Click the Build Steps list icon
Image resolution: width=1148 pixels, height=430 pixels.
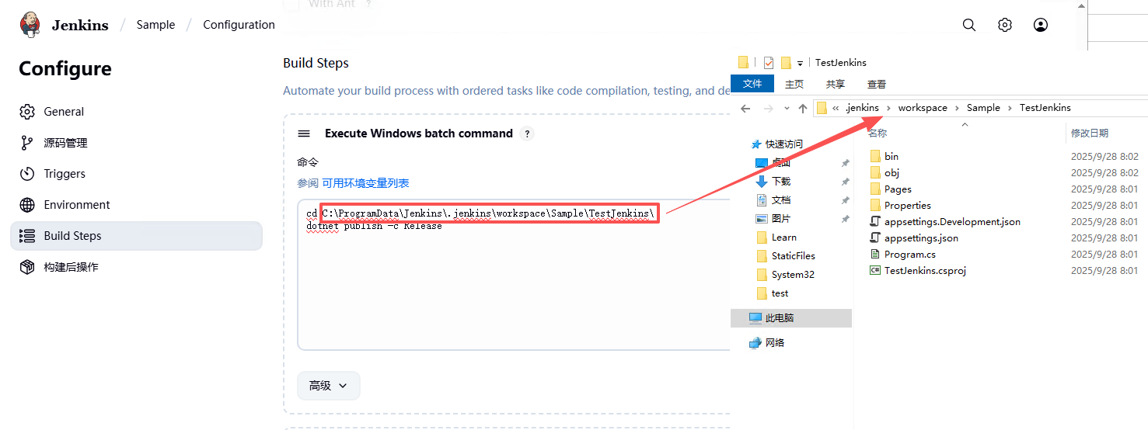point(27,236)
